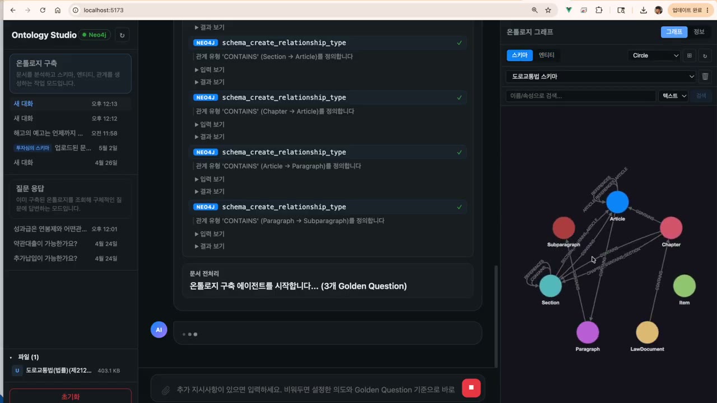Screen dimensions: 717x403
Task: Delete the 도로교통법 스키마 with trash icon
Action: click(x=705, y=77)
